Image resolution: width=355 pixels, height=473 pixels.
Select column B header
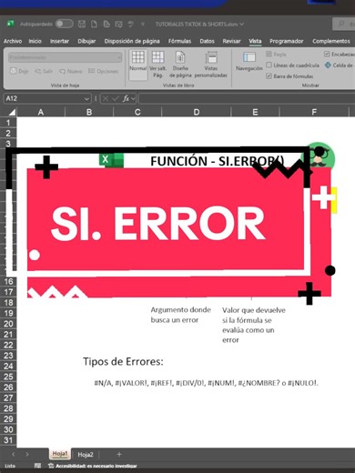coord(89,112)
